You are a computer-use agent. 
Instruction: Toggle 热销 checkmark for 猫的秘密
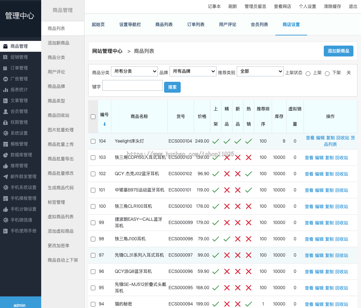(249, 304)
